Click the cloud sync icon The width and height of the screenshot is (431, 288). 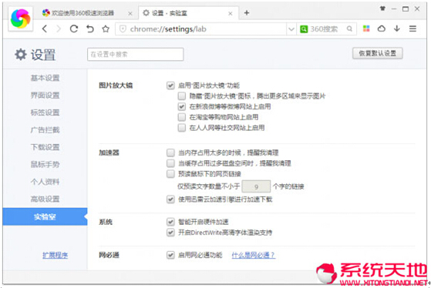click(382, 28)
